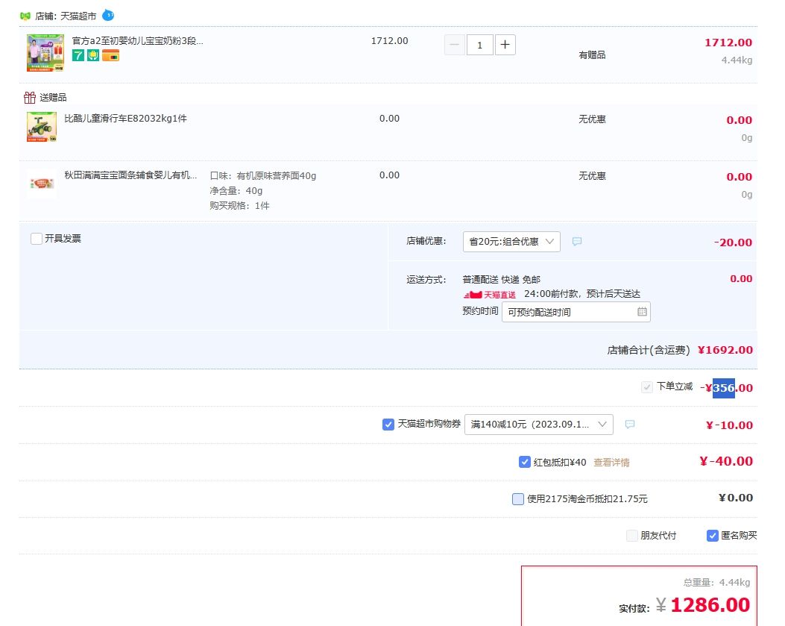This screenshot has height=626, width=785.
Task: Increase quantity with the plus button
Action: pos(505,45)
